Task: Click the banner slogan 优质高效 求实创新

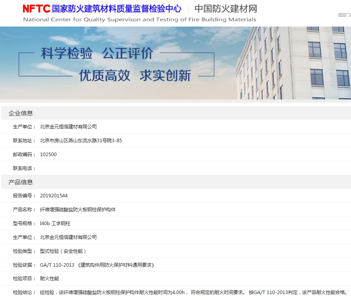Action: [135, 75]
